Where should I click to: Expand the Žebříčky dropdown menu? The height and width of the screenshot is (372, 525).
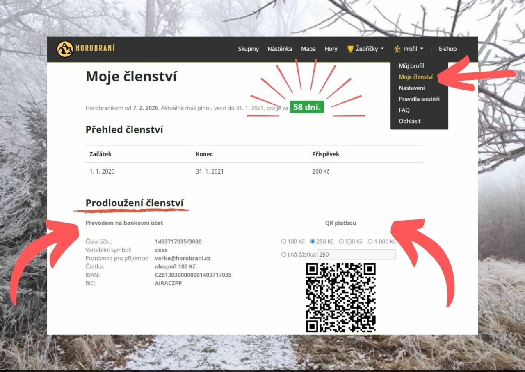pos(366,49)
